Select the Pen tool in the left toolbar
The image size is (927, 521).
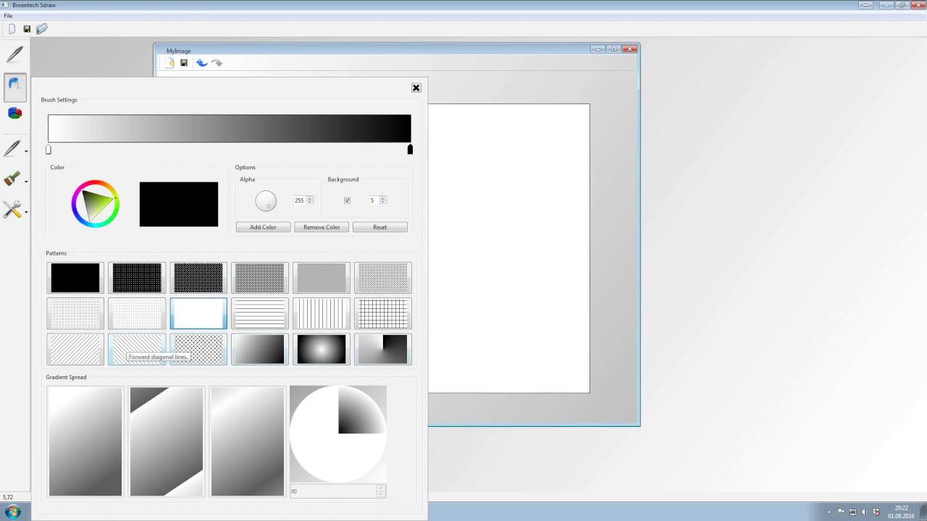14,54
